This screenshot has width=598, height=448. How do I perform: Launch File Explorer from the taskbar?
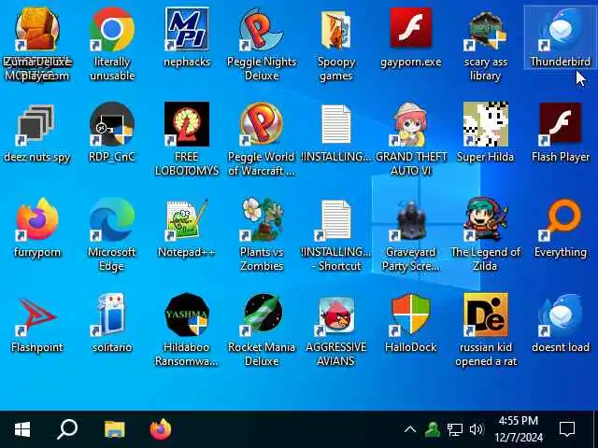click(x=114, y=429)
